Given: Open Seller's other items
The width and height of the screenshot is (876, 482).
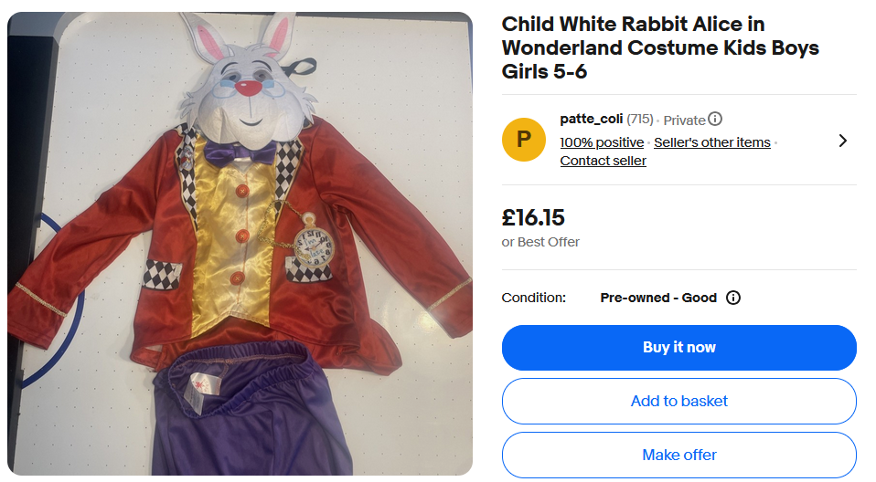Looking at the screenshot, I should click(711, 142).
